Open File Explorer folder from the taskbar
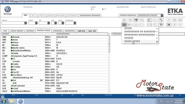 pos(12,101)
